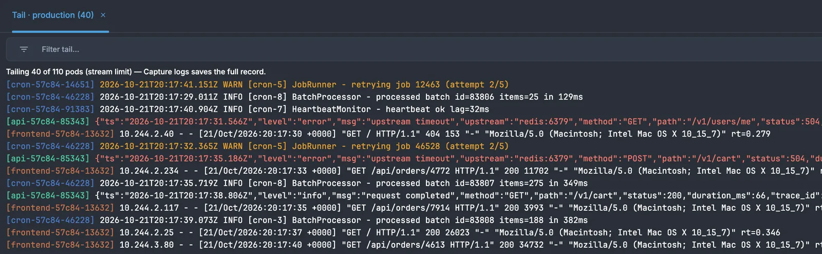The image size is (822, 254).
Task: Click frontend line GET /api/orders/4772
Action: tap(414, 171)
